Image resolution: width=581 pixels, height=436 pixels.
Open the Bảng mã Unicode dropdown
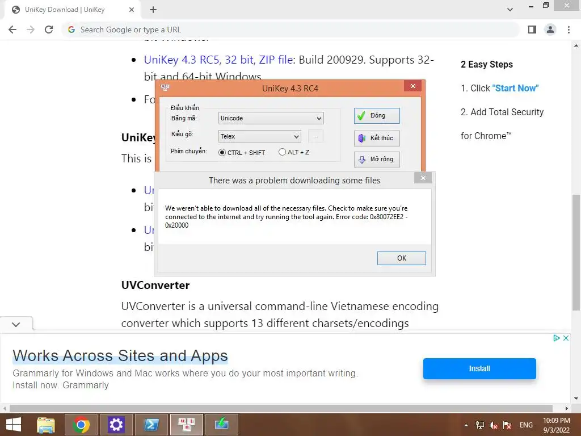(271, 118)
